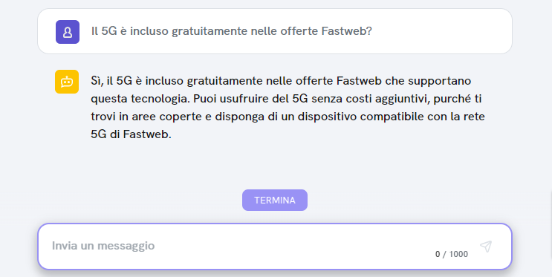
Task: End the chat with the TERMINA button
Action: (x=275, y=201)
